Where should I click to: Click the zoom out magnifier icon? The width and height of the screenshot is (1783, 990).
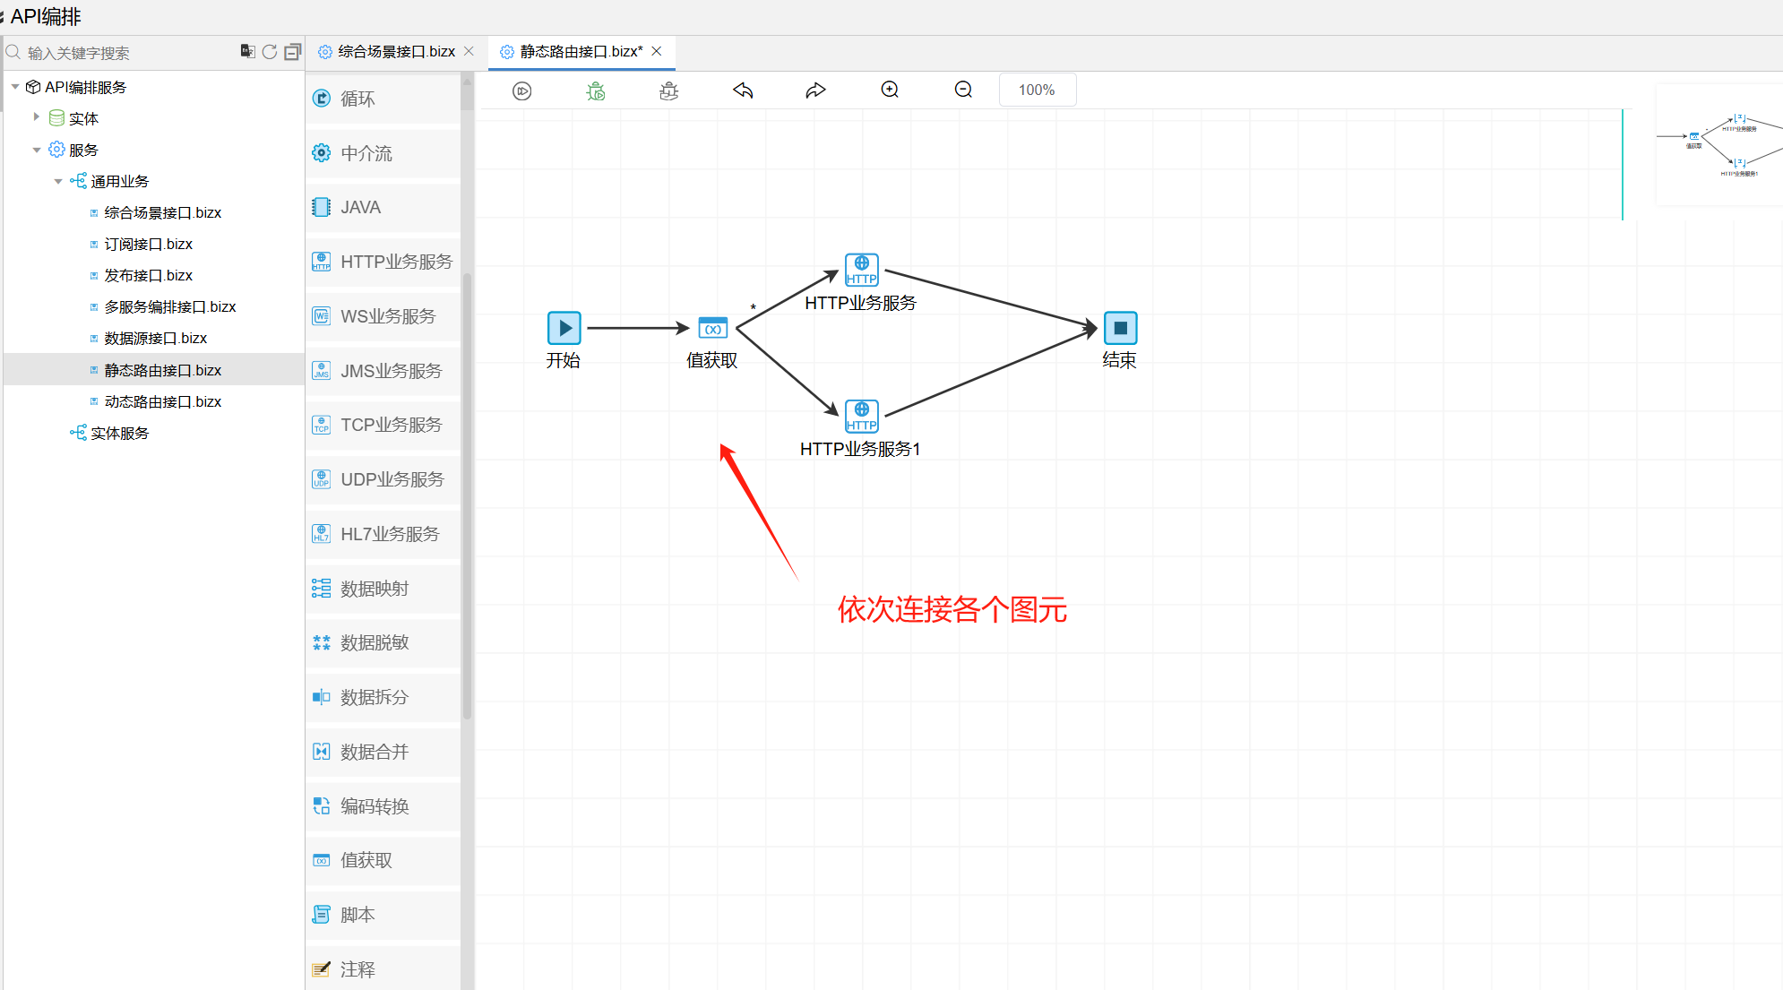963,90
